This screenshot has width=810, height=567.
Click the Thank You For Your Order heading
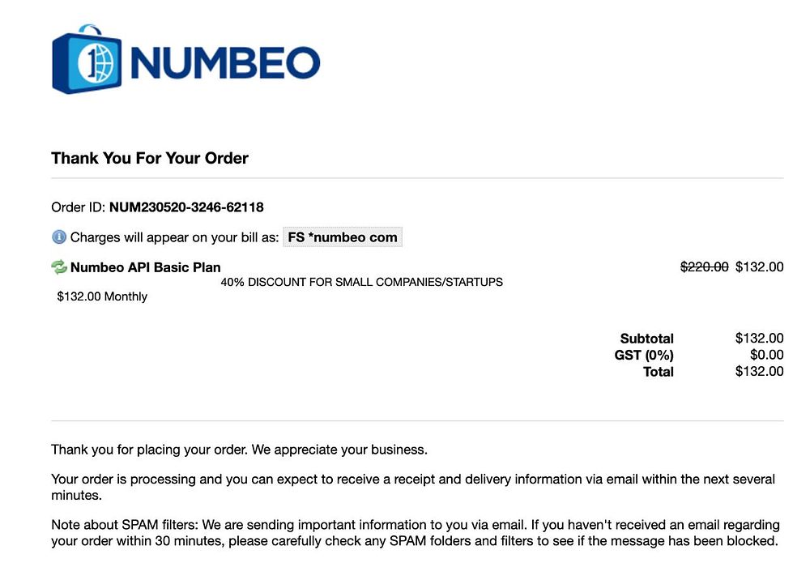coord(150,158)
